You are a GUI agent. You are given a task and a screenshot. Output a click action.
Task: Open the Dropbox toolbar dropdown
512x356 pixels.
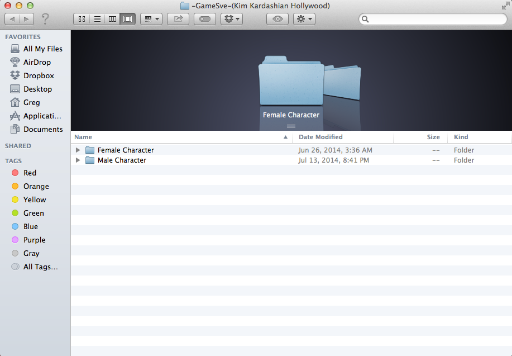[x=232, y=19]
